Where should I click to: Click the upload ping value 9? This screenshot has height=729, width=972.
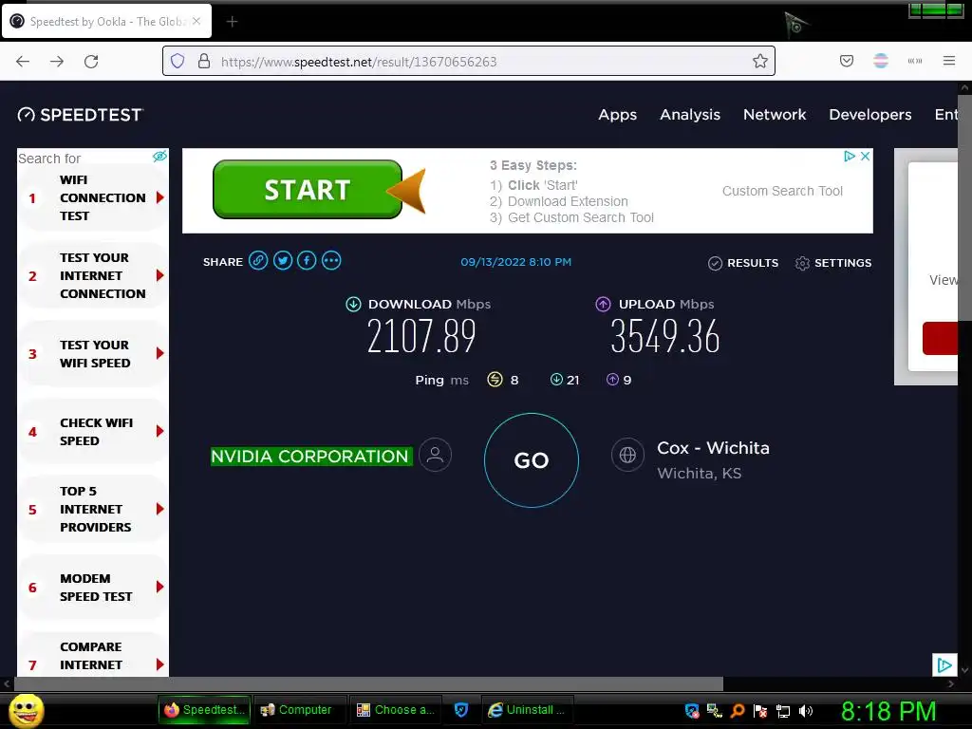(x=627, y=380)
